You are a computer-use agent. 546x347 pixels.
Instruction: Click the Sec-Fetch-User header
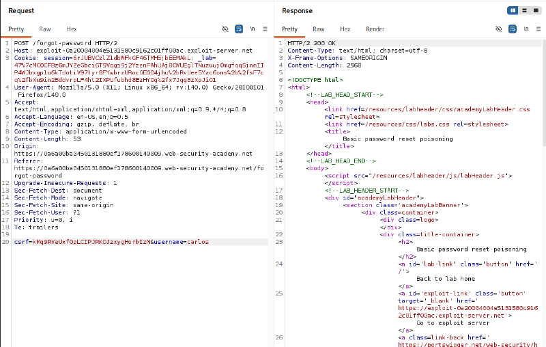(x=47, y=212)
